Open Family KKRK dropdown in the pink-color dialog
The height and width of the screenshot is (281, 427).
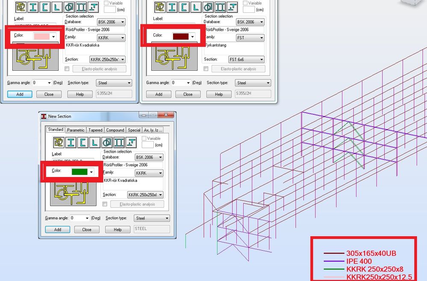pyautogui.click(x=111, y=38)
